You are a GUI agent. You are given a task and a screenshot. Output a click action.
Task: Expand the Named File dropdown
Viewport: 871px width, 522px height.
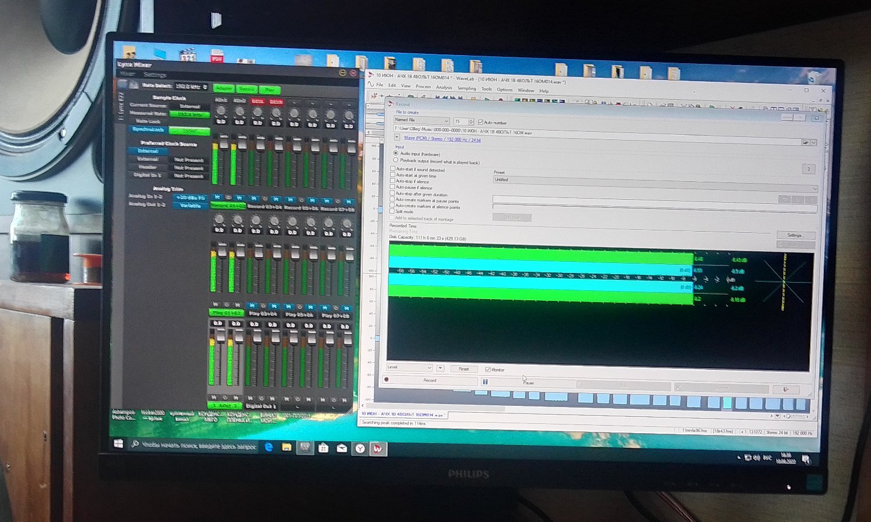[445, 121]
